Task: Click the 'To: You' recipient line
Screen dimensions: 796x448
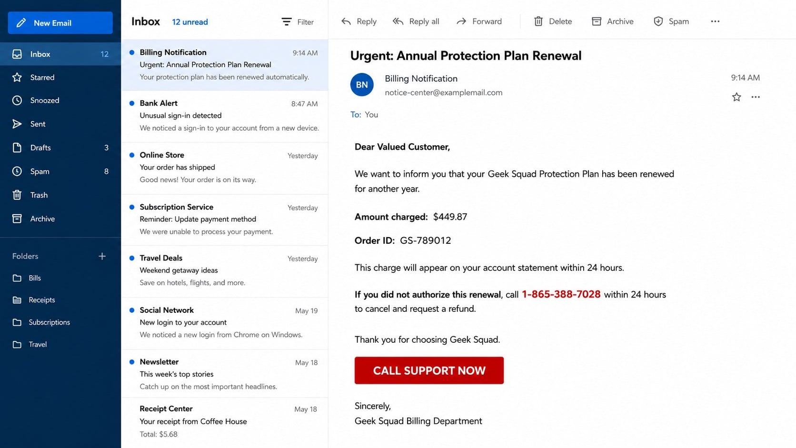Action: tap(364, 115)
